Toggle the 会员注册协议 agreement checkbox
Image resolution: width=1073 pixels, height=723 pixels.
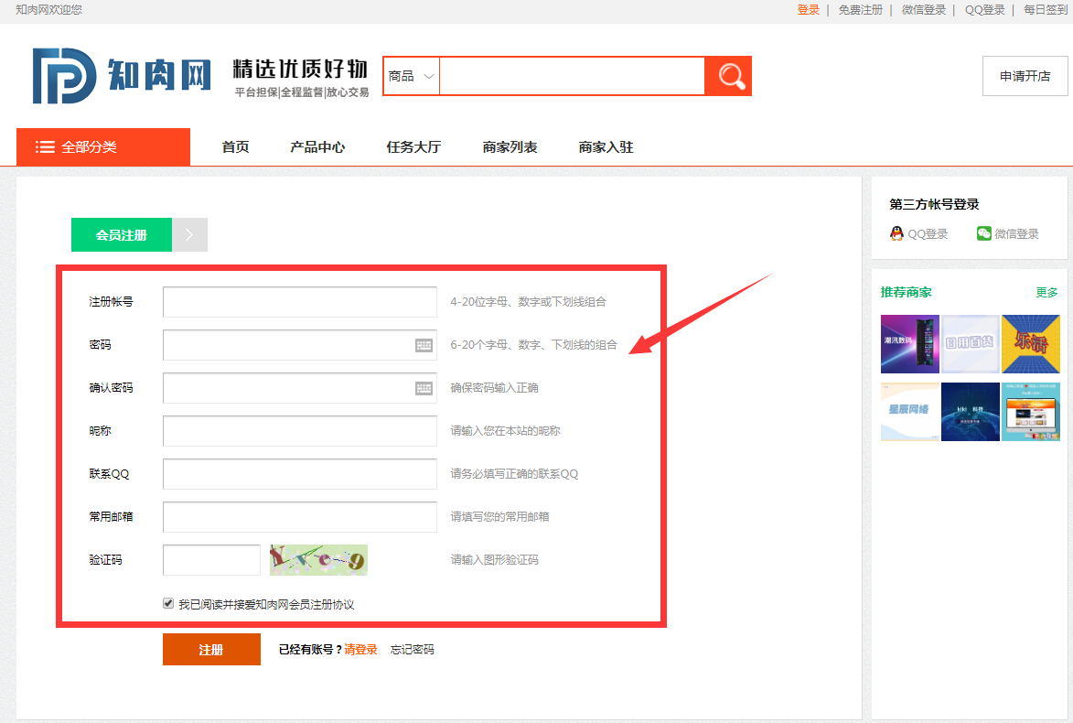168,603
